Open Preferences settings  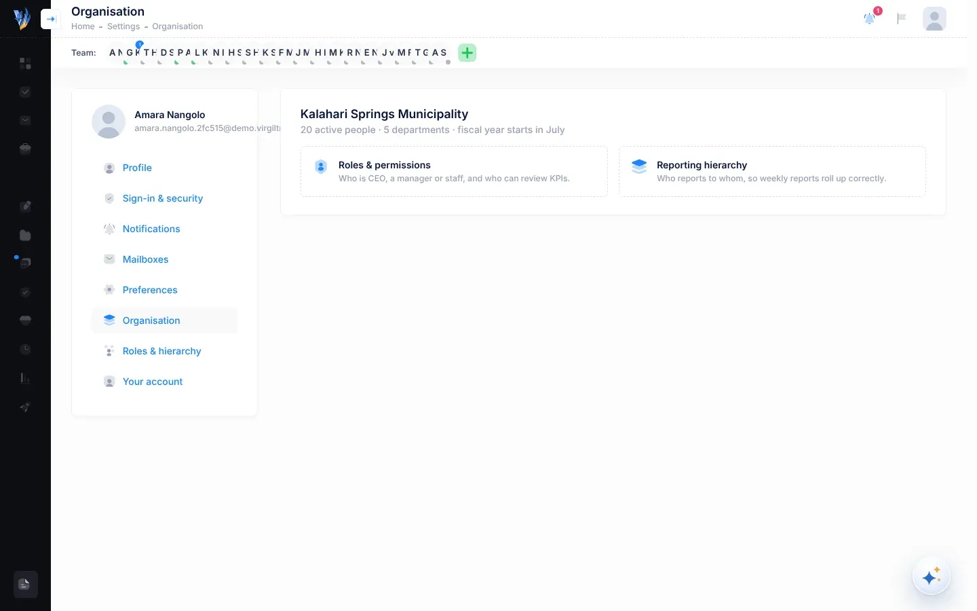(164, 290)
